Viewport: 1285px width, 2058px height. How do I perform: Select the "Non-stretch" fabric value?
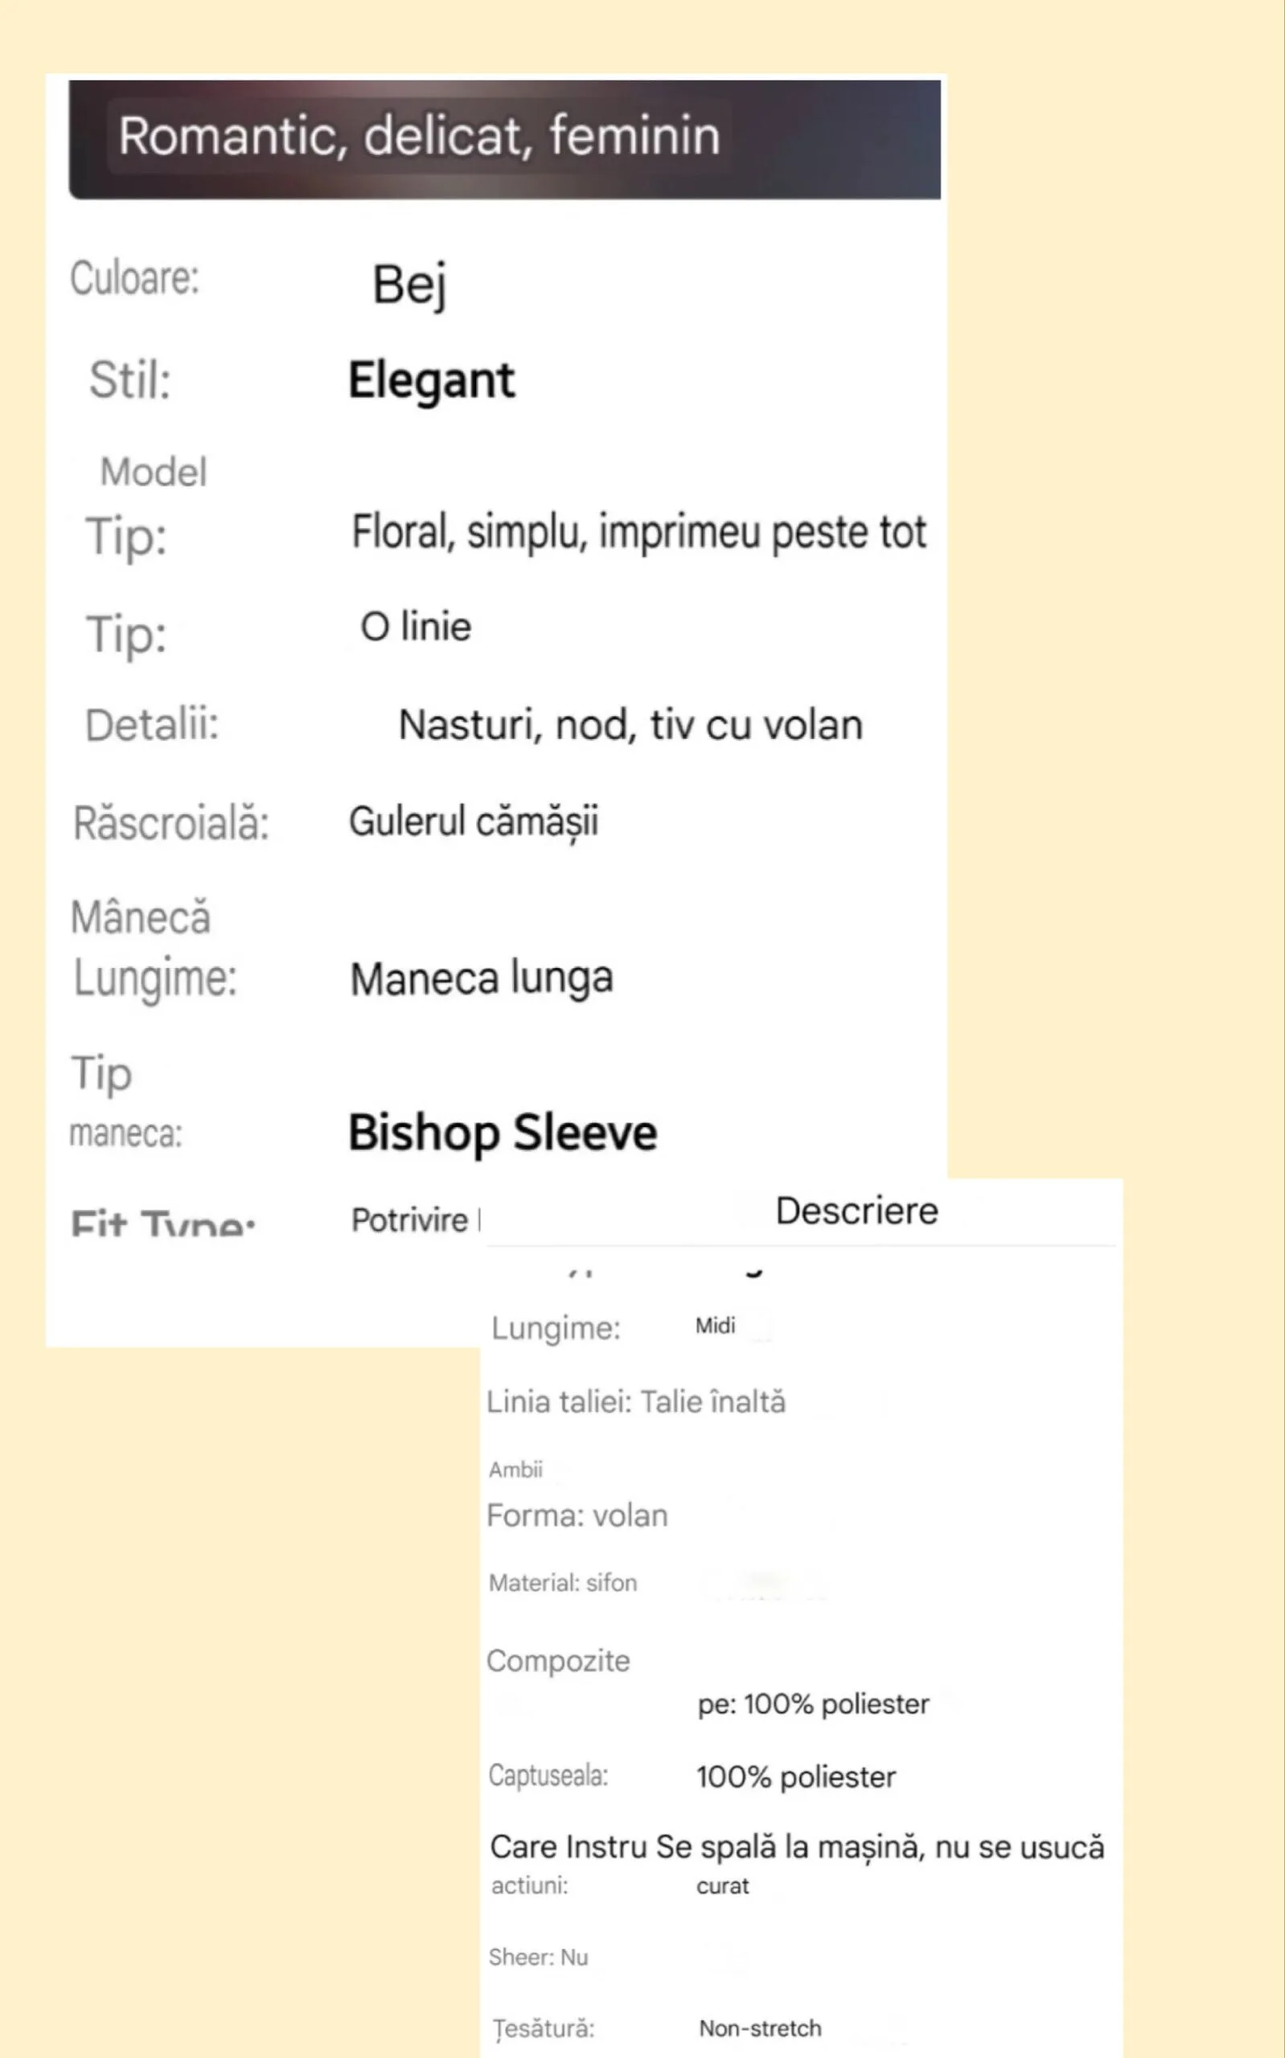tap(760, 2028)
